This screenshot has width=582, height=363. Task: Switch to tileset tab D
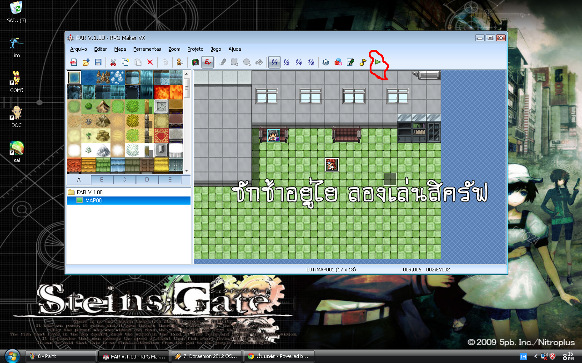[147, 180]
